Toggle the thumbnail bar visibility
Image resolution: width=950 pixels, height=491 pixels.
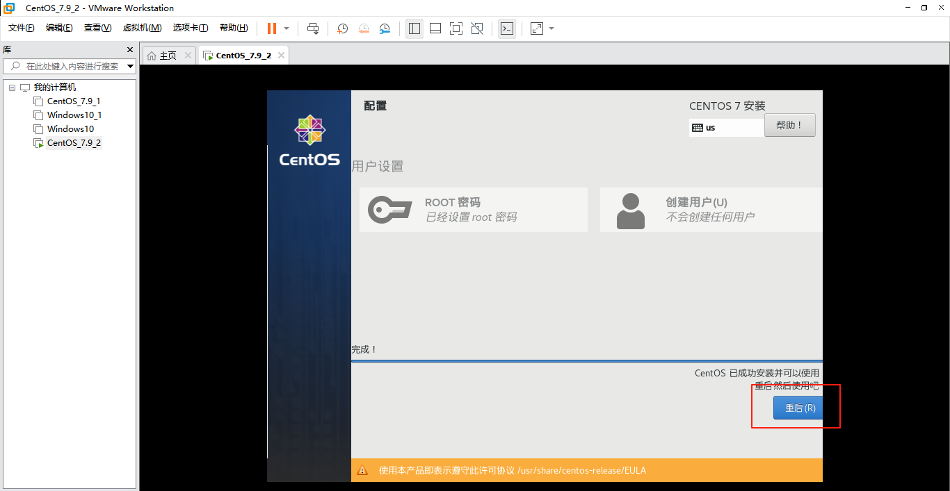(x=435, y=28)
